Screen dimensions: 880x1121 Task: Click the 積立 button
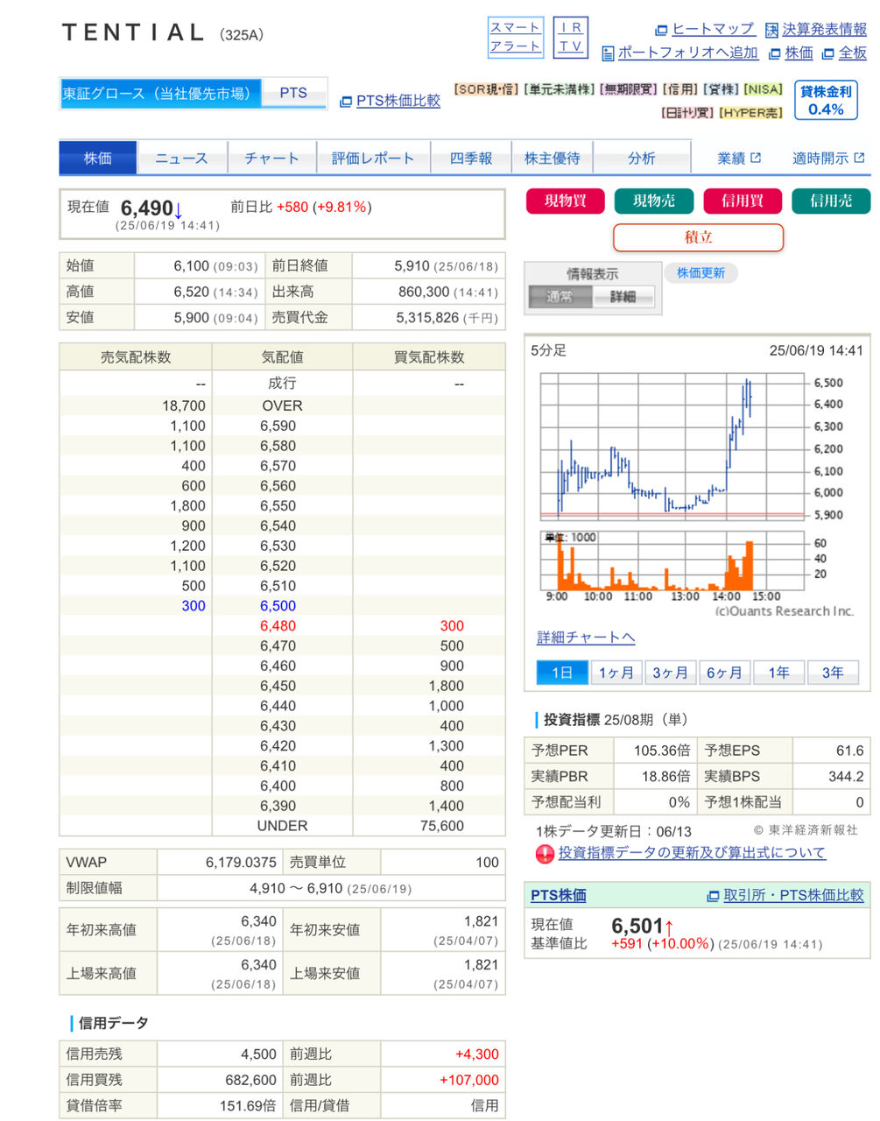click(698, 237)
